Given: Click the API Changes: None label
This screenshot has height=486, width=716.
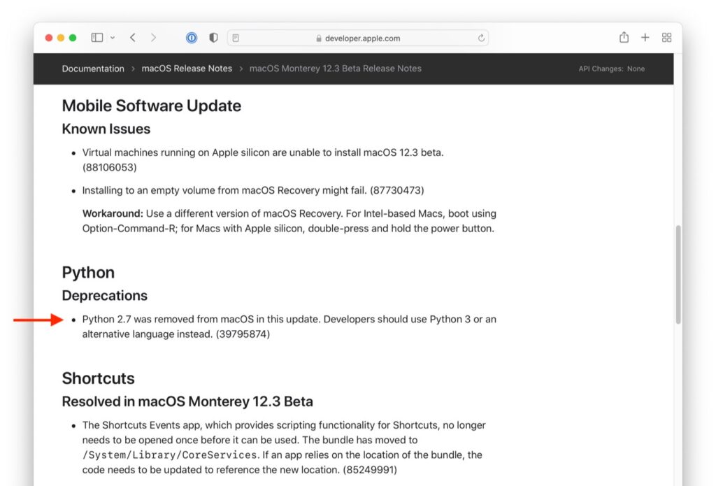Looking at the screenshot, I should pos(613,69).
